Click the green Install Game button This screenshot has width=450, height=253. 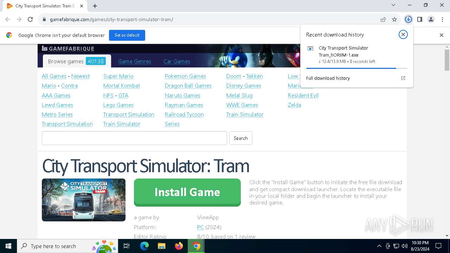(x=187, y=192)
